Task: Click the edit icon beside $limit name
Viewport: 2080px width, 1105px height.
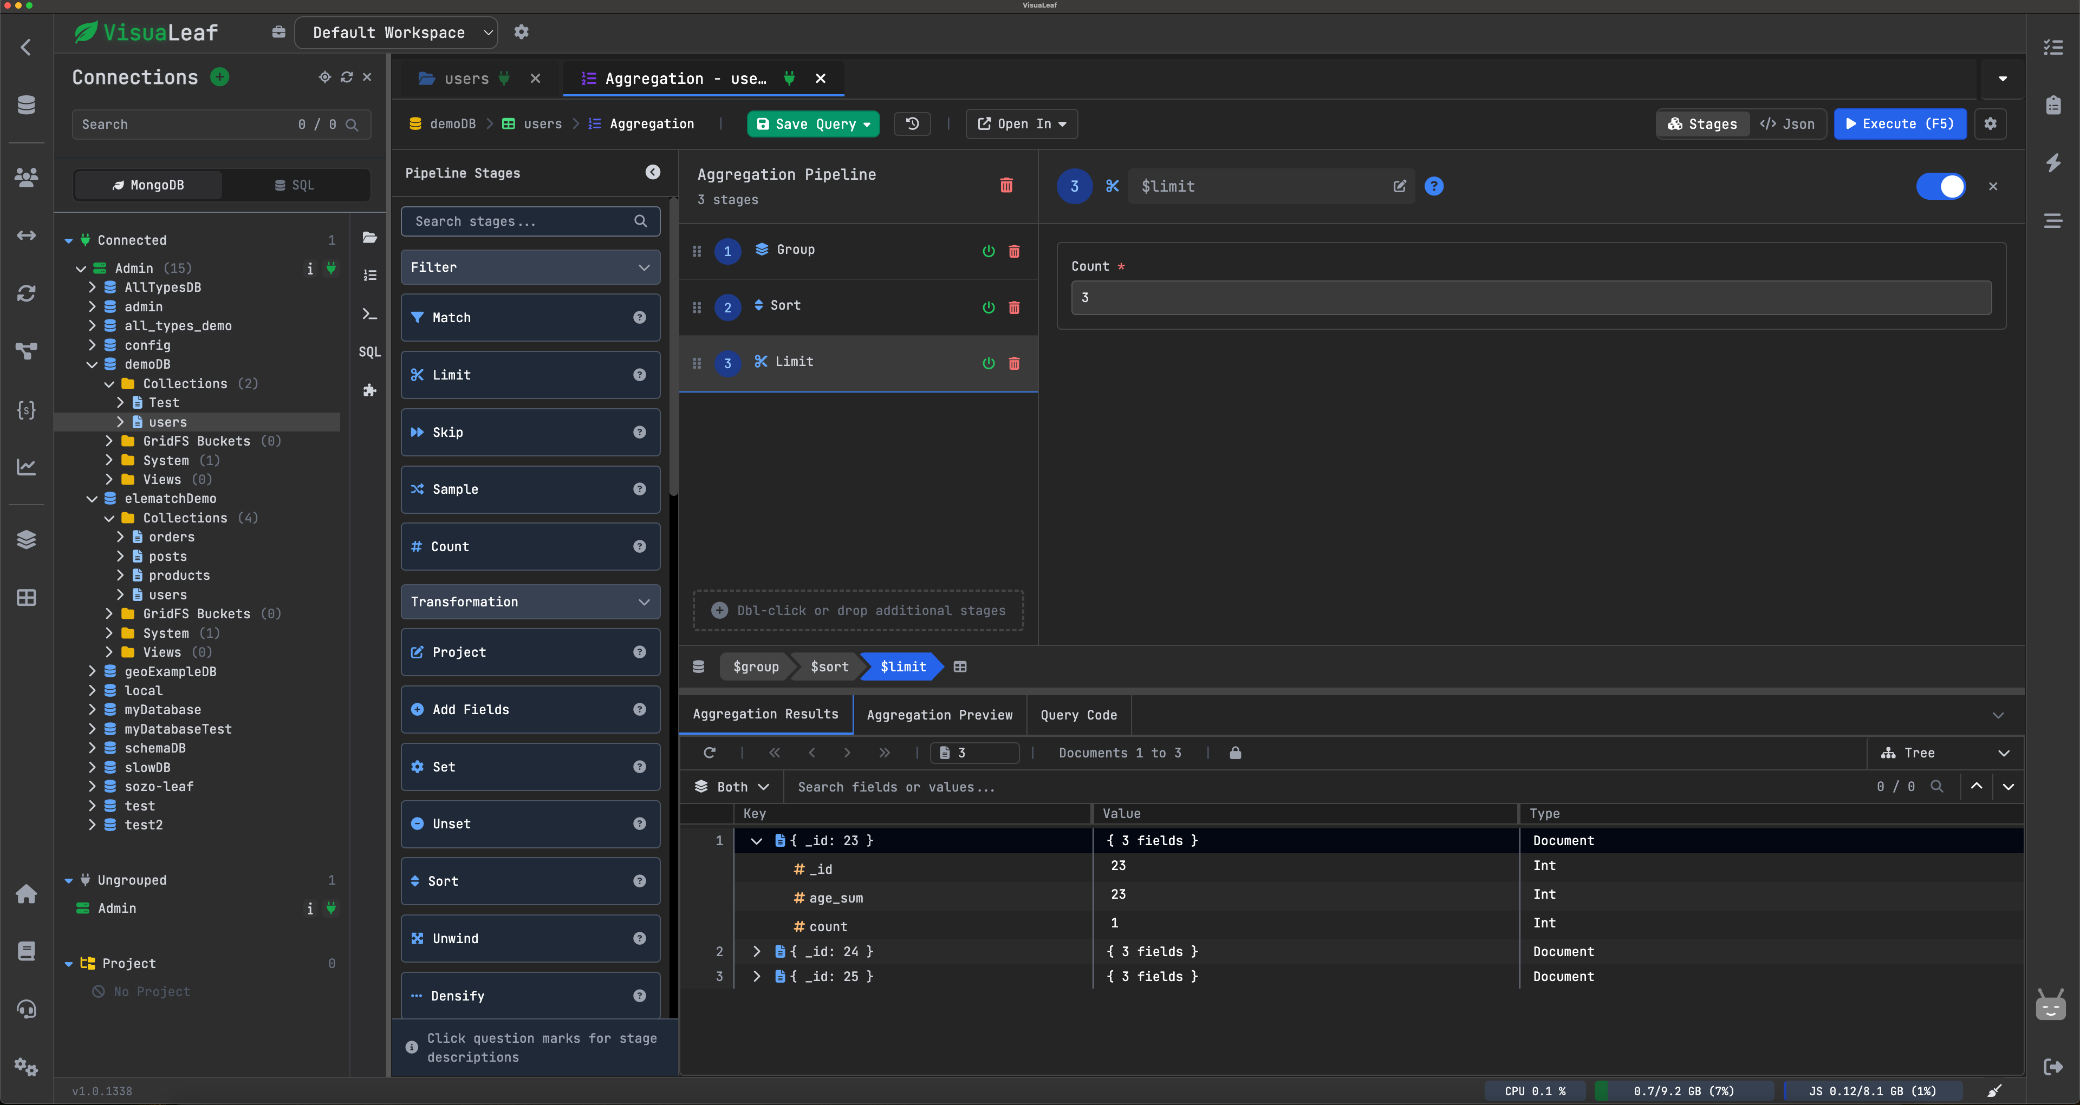Action: tap(1399, 186)
